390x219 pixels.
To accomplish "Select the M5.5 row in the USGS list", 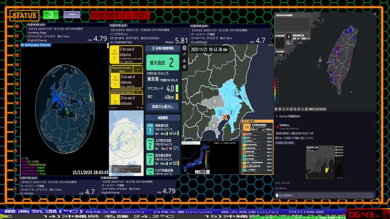I will pos(257,134).
